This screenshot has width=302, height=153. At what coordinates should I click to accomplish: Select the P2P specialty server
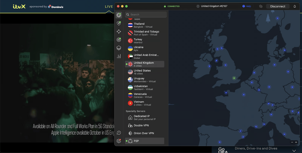[x=145, y=141]
